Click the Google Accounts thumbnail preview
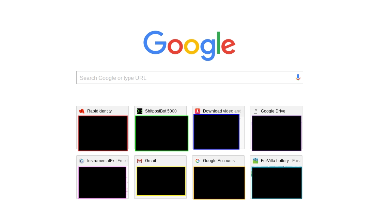Image resolution: width=374 pixels, height=208 pixels. point(219,183)
